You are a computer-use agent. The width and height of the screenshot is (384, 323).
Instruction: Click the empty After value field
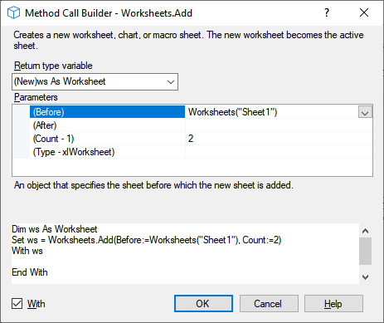pos(279,125)
